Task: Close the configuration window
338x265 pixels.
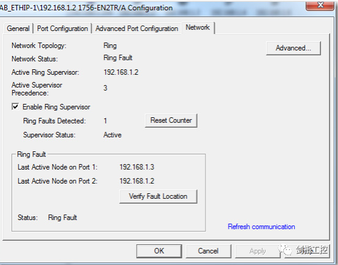Action: tap(320, 5)
